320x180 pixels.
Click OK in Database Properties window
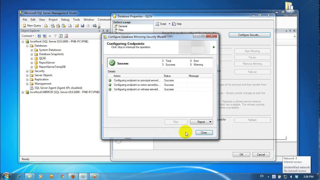click(241, 155)
